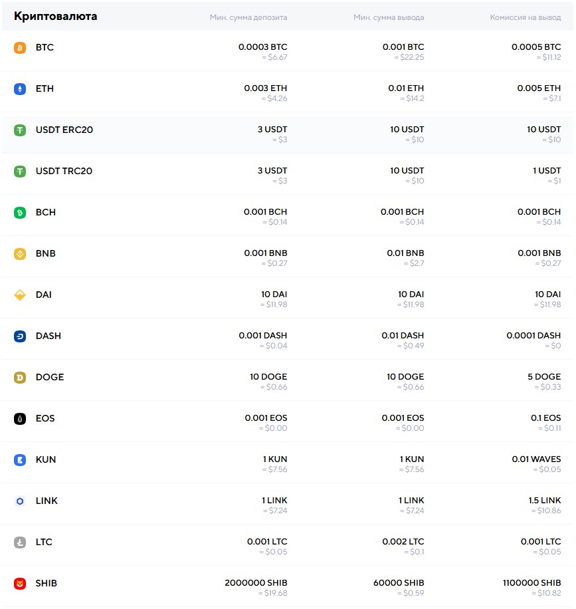This screenshot has width=576, height=609.
Task: Select the ETH currency name
Action: (x=45, y=88)
